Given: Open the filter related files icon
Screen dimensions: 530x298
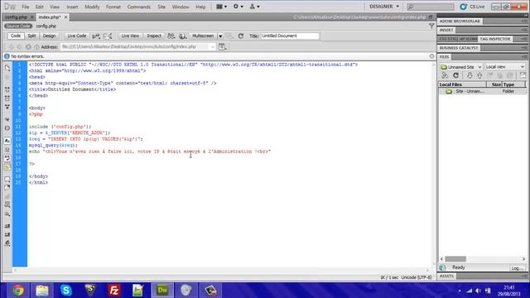Looking at the screenshot, I should tap(431, 26).
